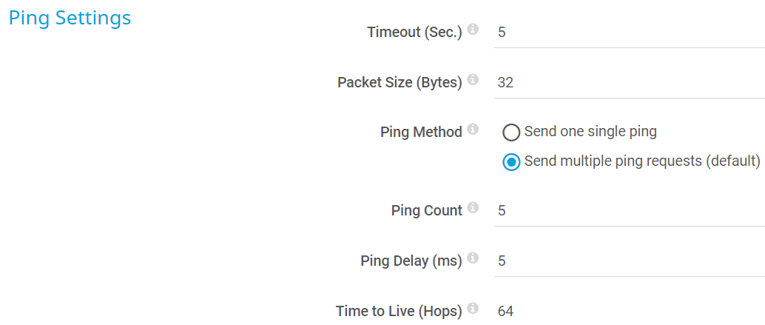Focus the Packet Size input showing 32
This screenshot has width=765, height=325.
coord(629,82)
